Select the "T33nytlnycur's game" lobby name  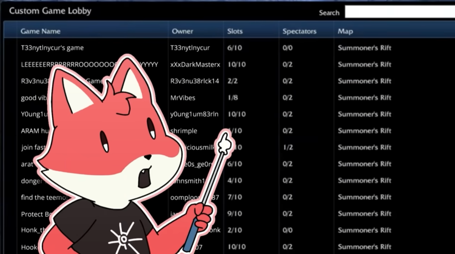tap(52, 48)
